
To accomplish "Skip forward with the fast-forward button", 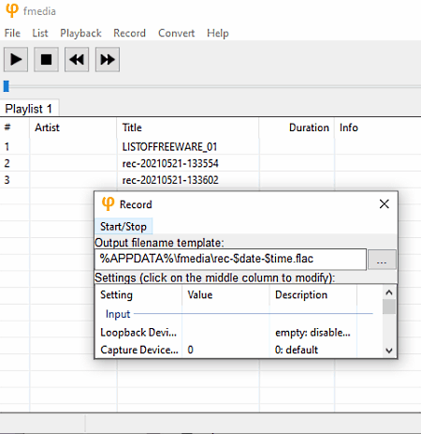I will pyautogui.click(x=108, y=59).
